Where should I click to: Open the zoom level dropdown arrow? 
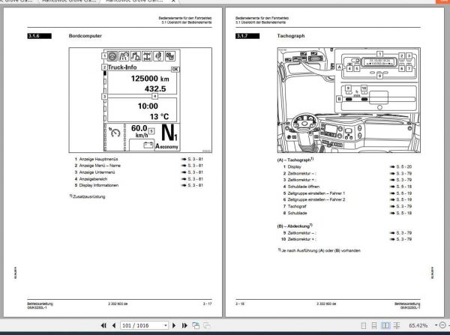point(436,325)
